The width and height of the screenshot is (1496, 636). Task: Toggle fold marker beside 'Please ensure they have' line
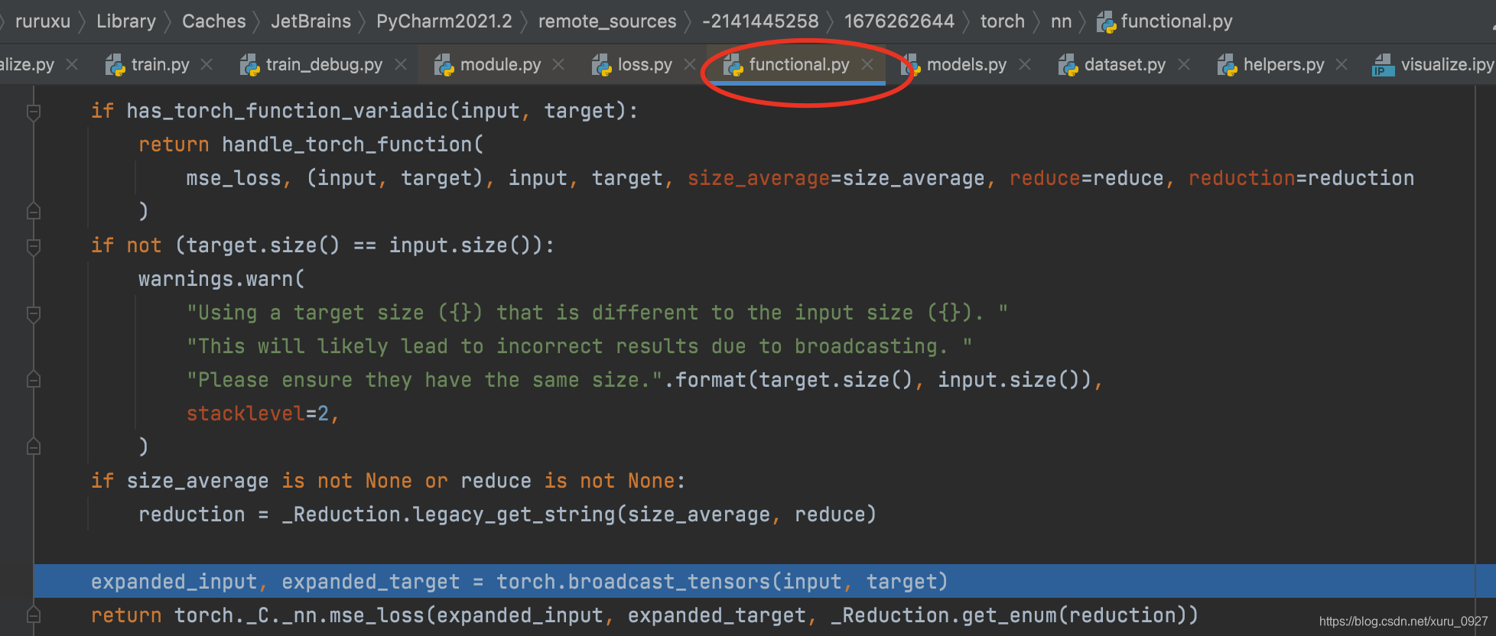click(34, 379)
